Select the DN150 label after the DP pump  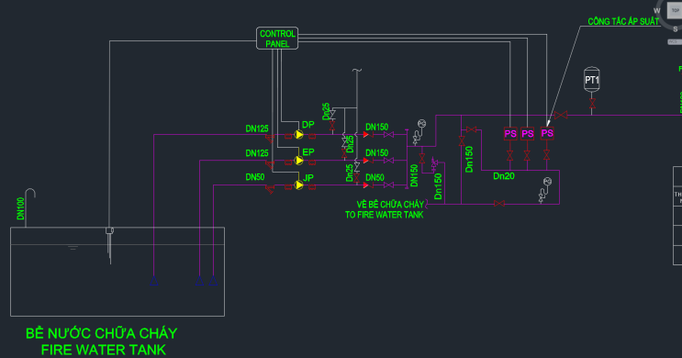pos(376,127)
